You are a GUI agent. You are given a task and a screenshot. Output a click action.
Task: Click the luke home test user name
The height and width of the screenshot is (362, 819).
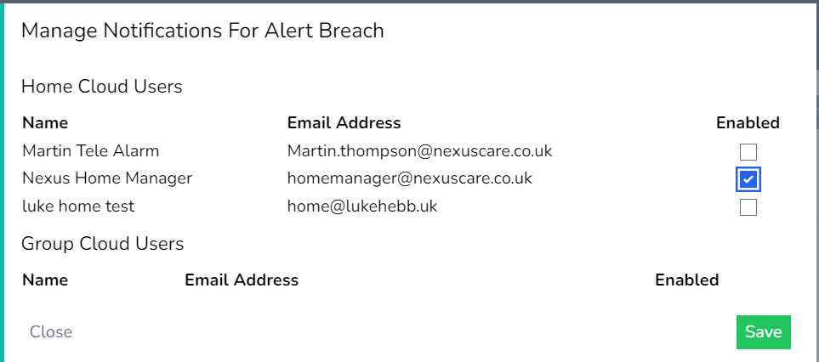pos(78,206)
